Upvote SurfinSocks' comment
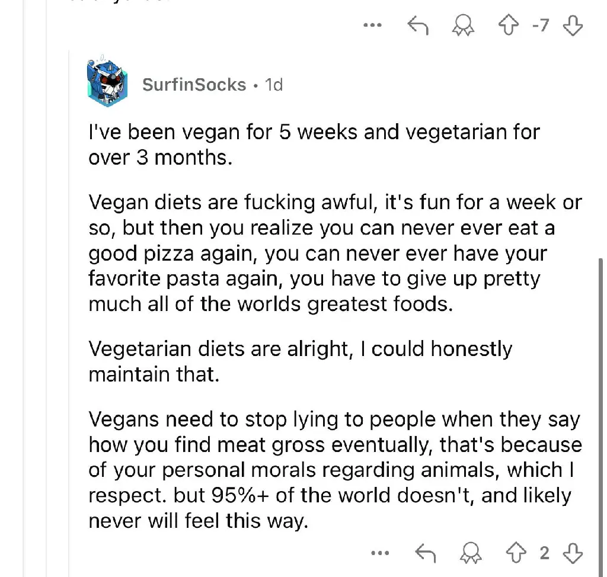 pos(516,553)
